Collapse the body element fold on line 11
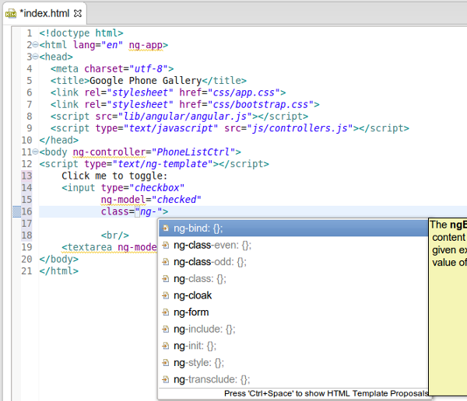 [36, 152]
